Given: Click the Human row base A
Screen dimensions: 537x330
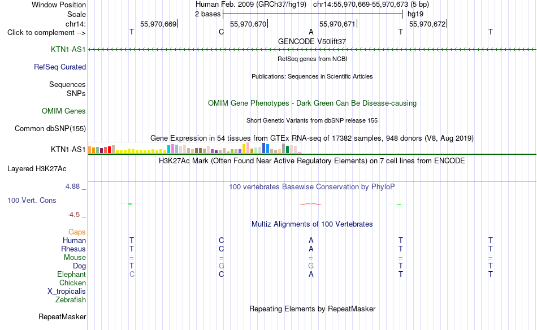Looking at the screenshot, I should pos(311,240).
